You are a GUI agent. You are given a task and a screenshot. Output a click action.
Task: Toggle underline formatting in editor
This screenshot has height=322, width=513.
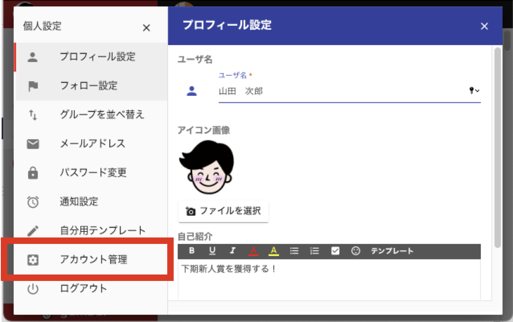212,251
